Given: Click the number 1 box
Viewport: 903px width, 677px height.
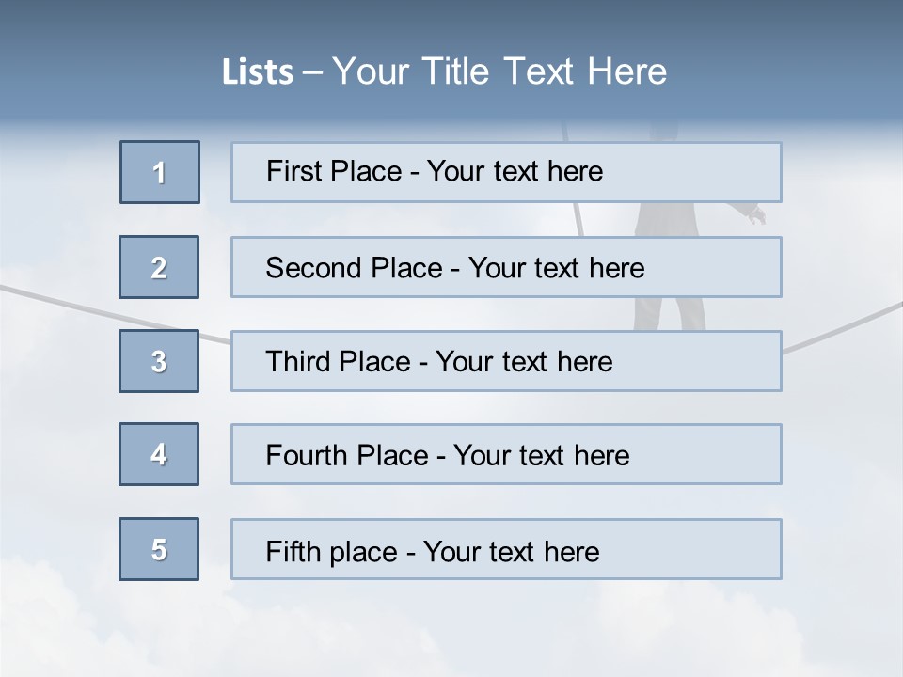Looking at the screenshot, I should [160, 172].
